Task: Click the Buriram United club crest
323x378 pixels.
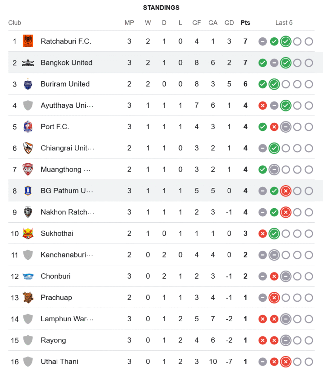Action: (28, 84)
